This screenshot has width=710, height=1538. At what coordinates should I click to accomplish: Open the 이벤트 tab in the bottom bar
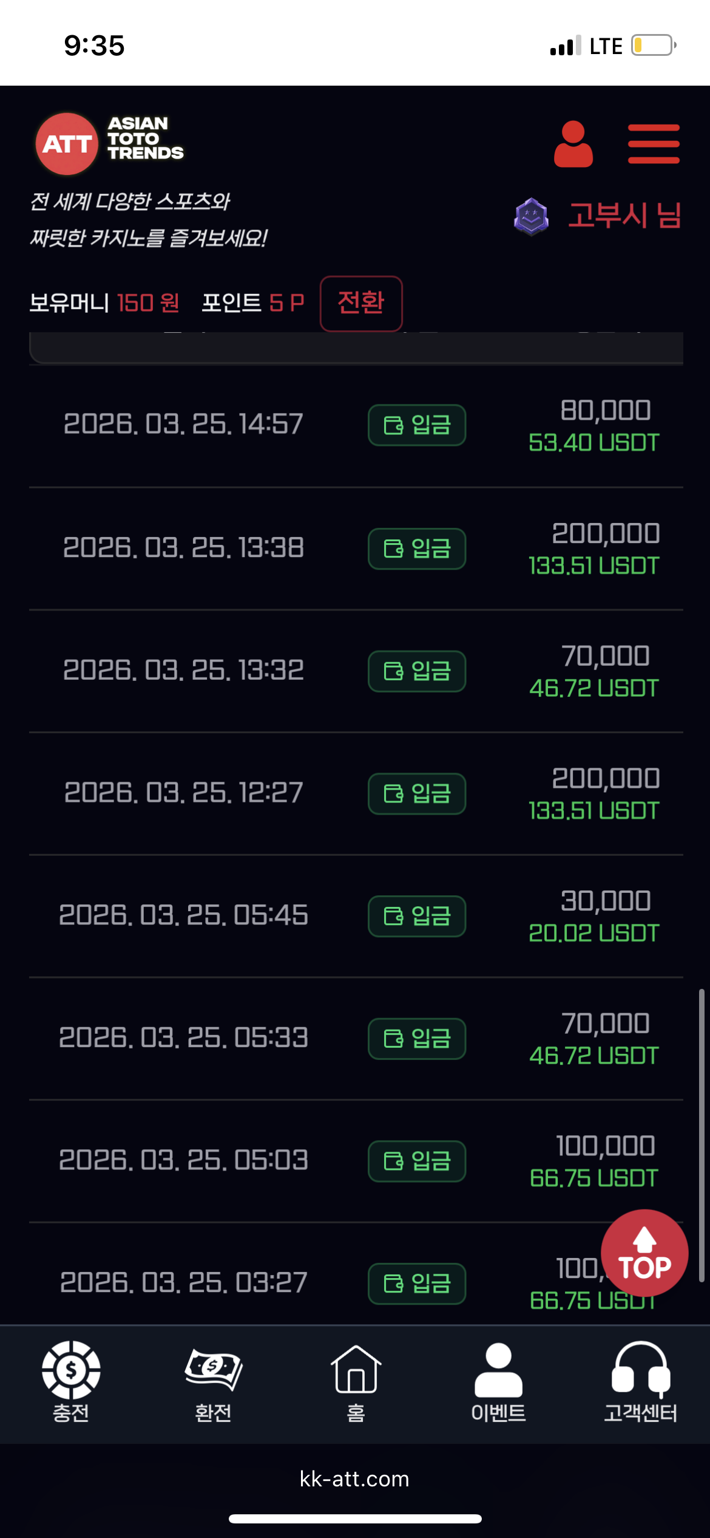click(x=498, y=1380)
